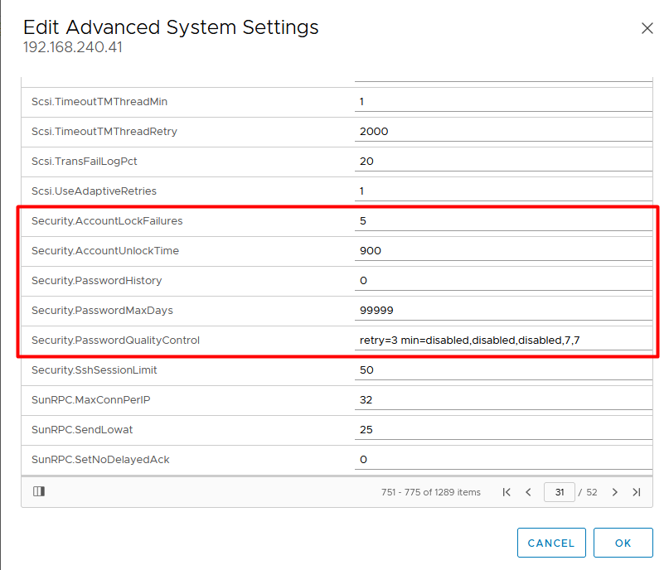669x570 pixels.
Task: Select the SunRPC.SetNoDelayedAck row label
Action: (x=100, y=460)
